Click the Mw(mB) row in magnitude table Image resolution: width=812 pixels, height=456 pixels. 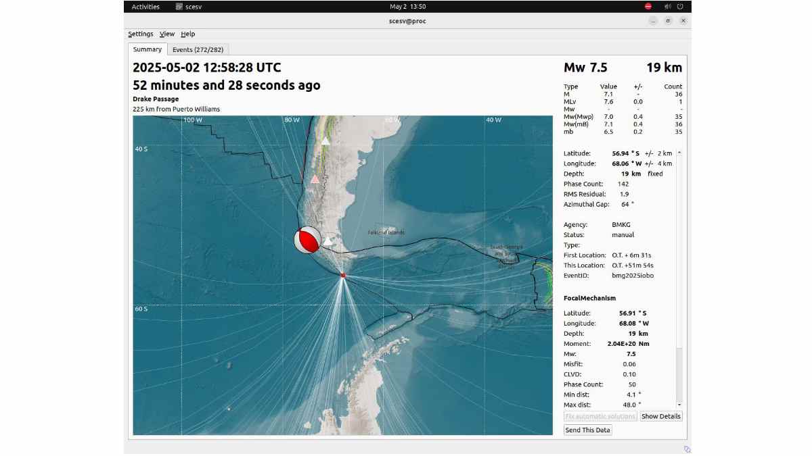[623, 124]
